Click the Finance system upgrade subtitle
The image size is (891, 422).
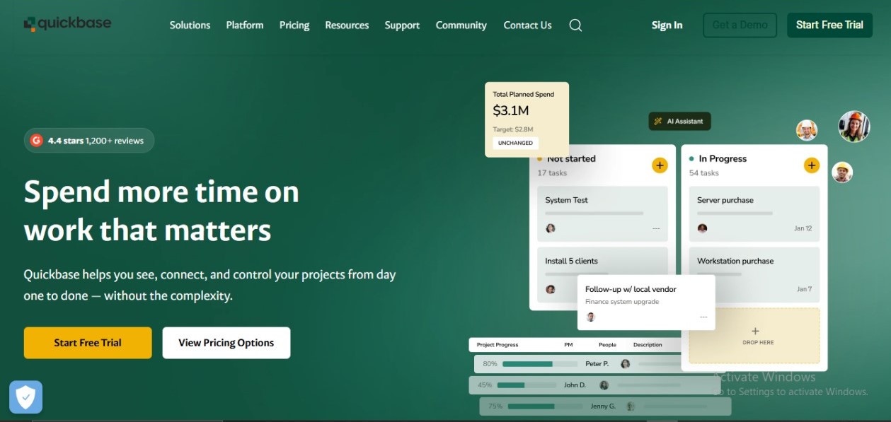coord(622,302)
